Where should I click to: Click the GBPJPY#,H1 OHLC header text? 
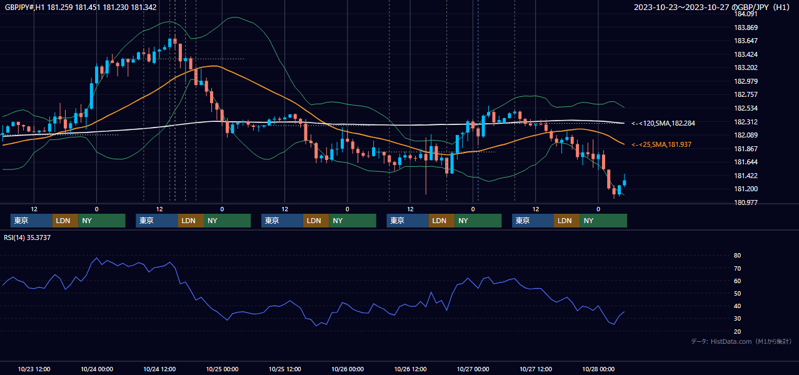[81, 7]
